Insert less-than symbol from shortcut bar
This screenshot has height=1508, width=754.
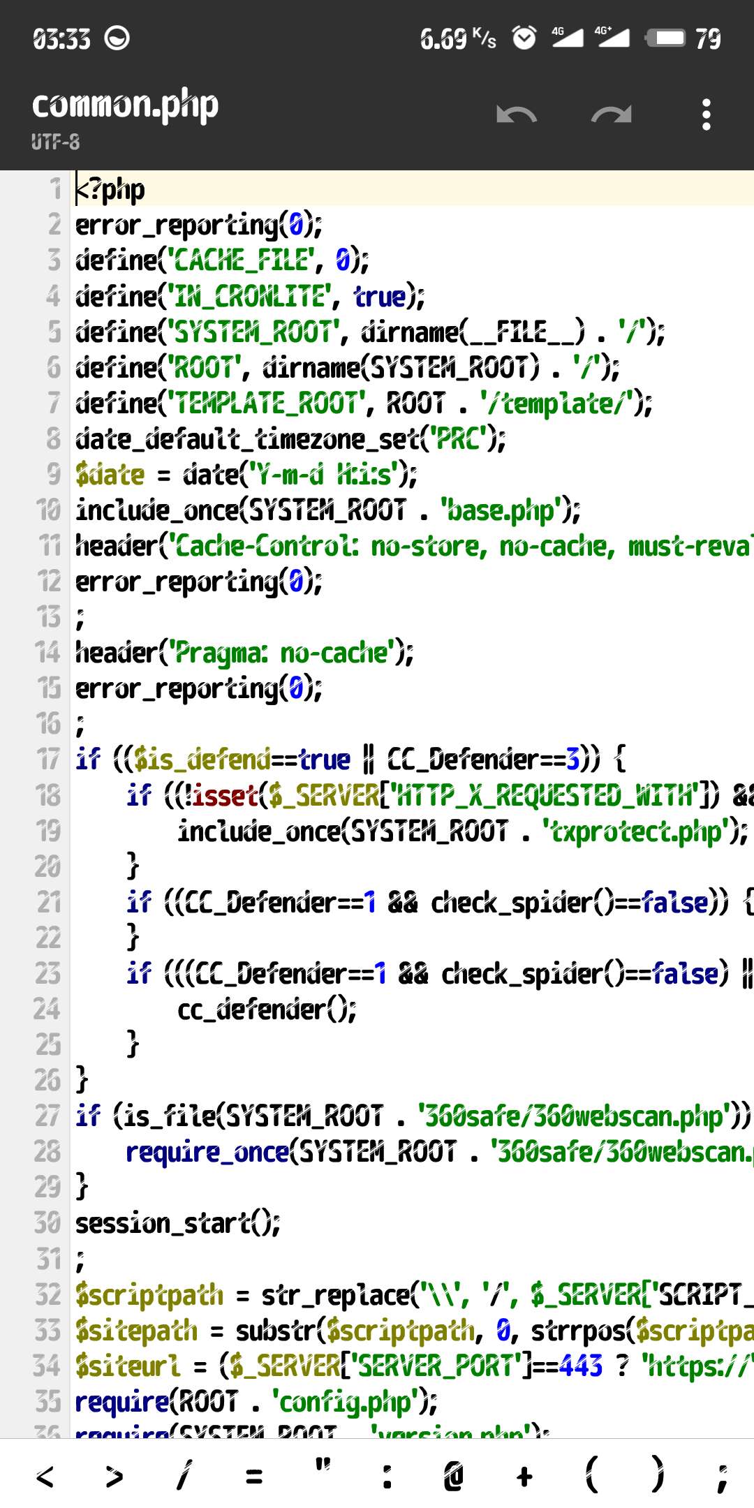pos(45,1476)
